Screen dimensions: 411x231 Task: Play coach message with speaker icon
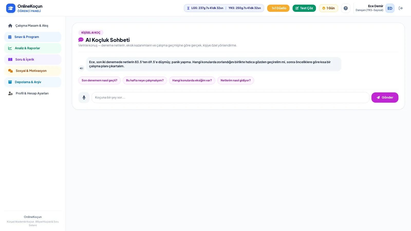tap(81, 68)
